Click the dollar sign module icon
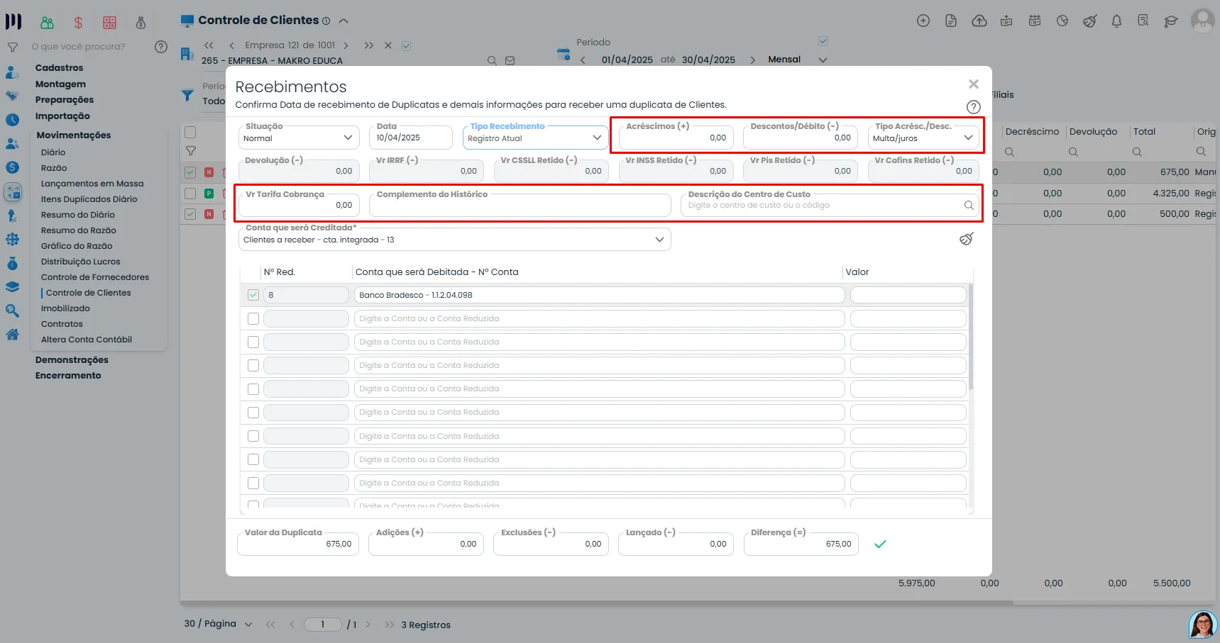This screenshot has height=643, width=1220. [78, 23]
